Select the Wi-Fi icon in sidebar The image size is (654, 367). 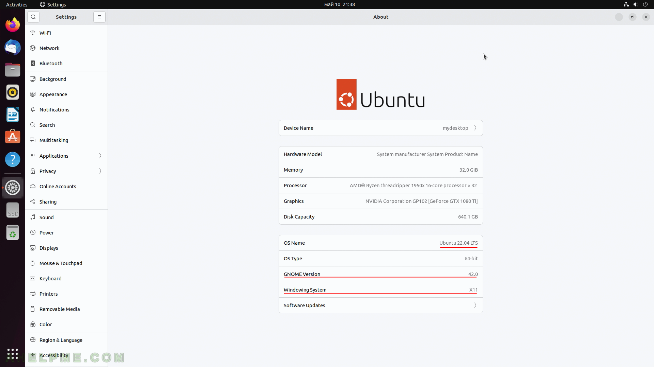click(x=33, y=33)
